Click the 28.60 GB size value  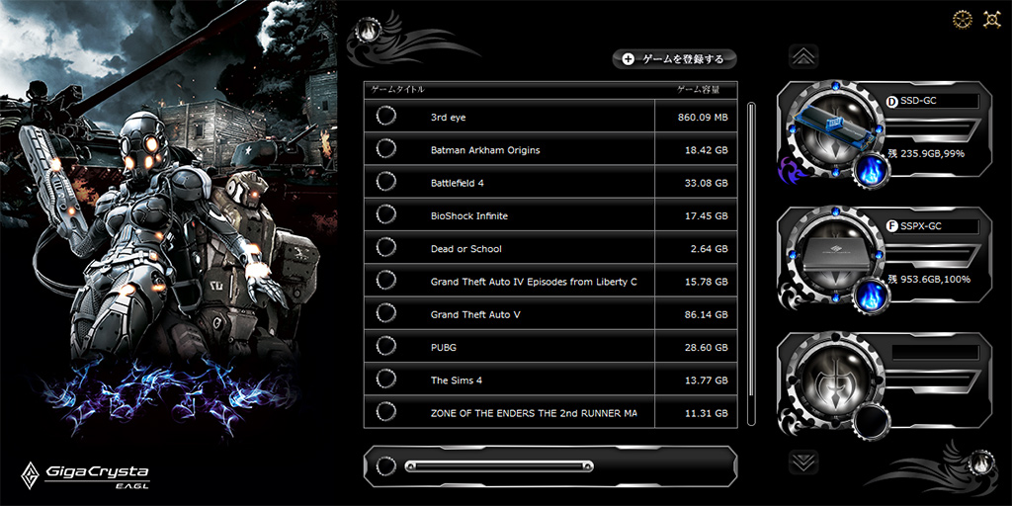[x=706, y=347]
